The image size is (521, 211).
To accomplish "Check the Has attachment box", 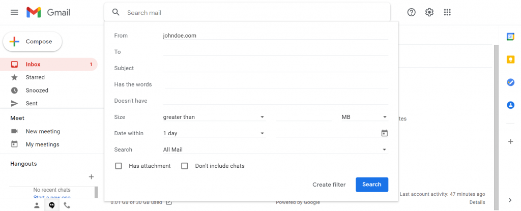I will point(119,166).
